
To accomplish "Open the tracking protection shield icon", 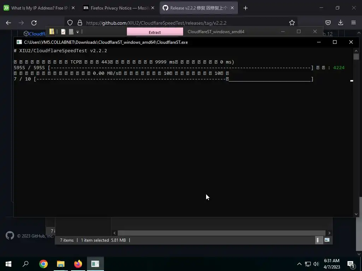I will 70,23.
